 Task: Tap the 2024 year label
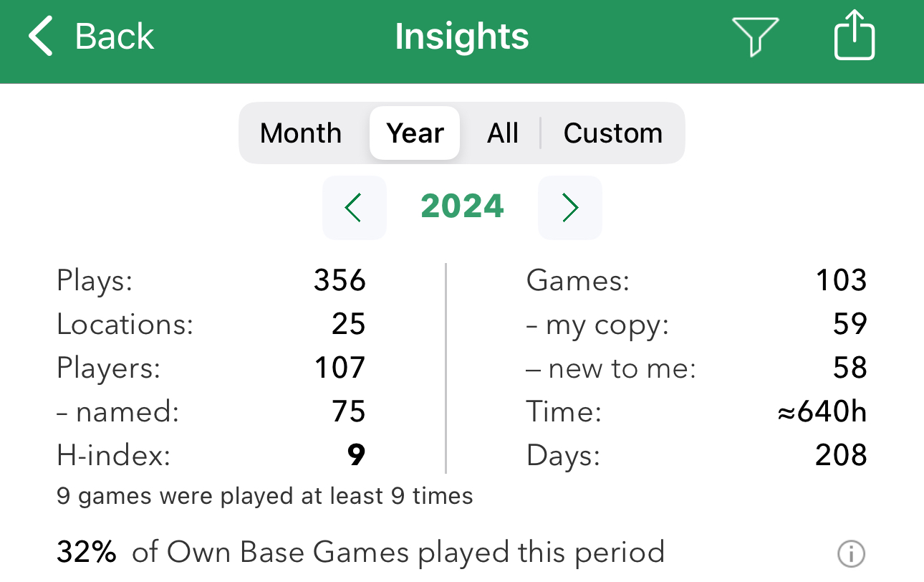[x=462, y=207]
